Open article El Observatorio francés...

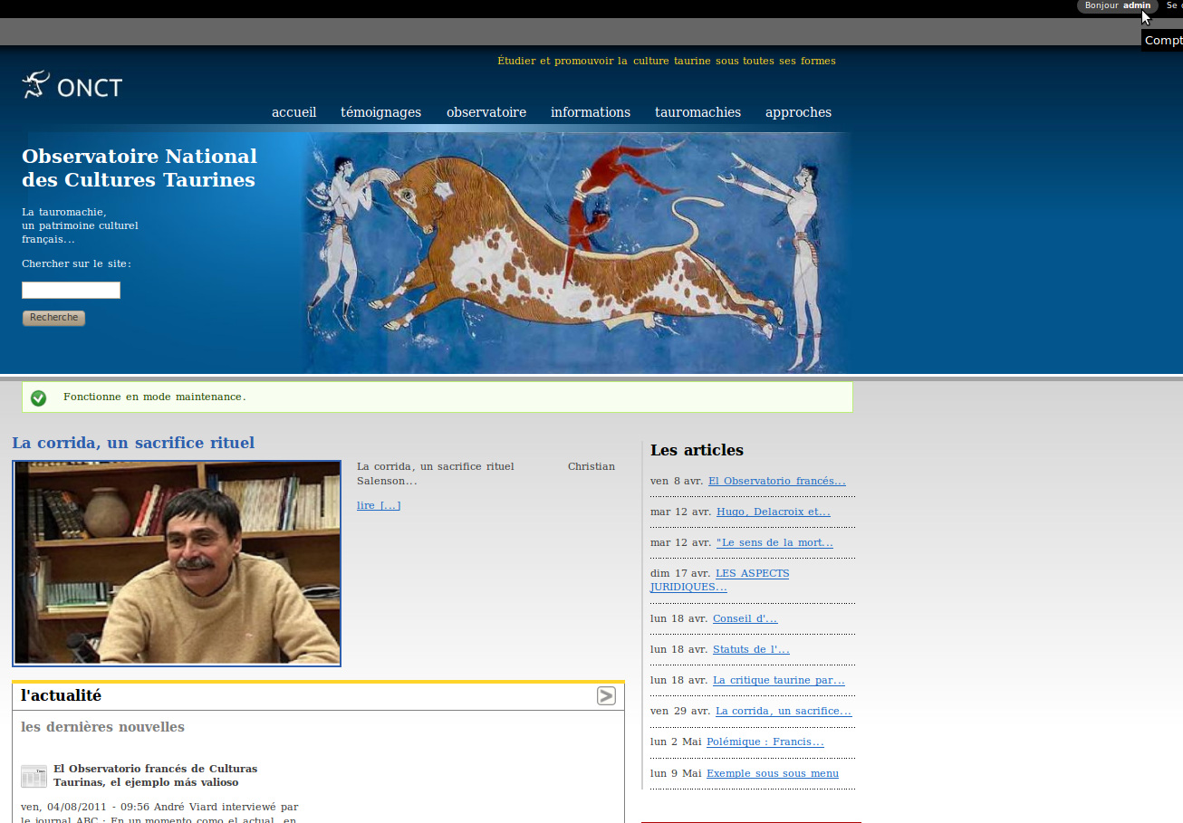click(x=776, y=481)
